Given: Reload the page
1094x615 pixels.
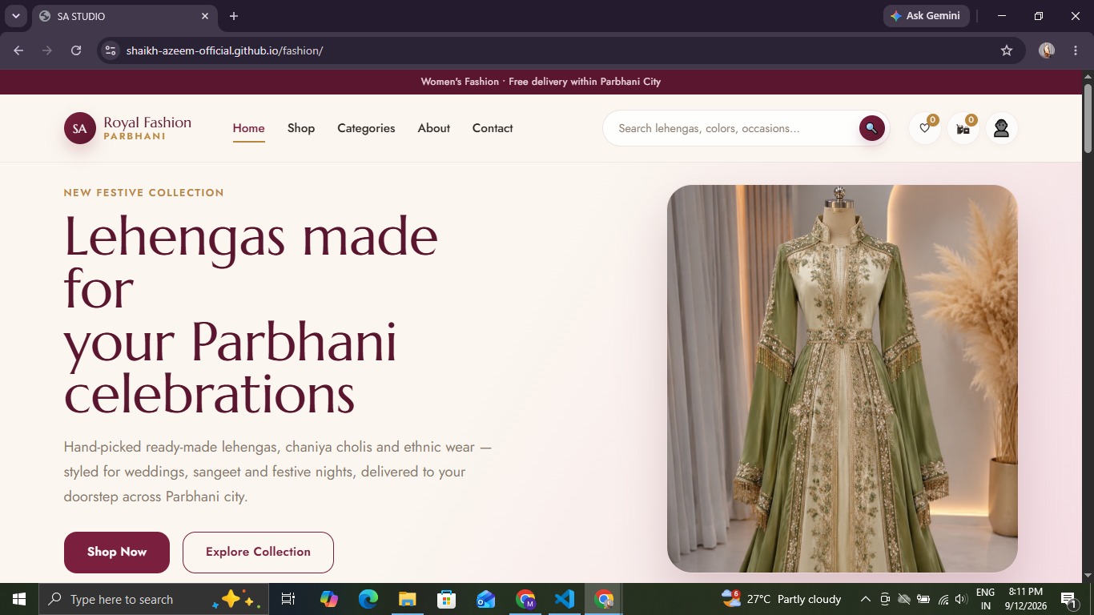Looking at the screenshot, I should [76, 50].
